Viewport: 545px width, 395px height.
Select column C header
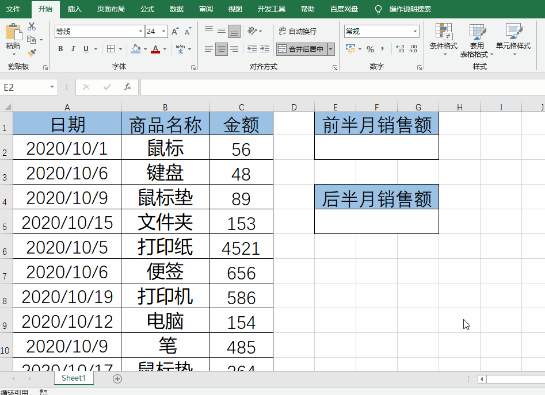pos(241,108)
